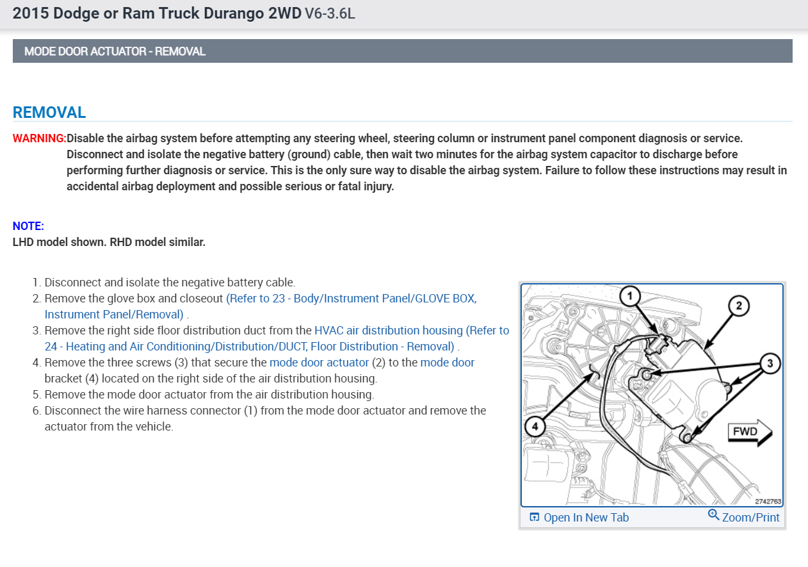The width and height of the screenshot is (808, 567).
Task: Click the 2015 Dodge Durango 2WD title
Action: 157,13
